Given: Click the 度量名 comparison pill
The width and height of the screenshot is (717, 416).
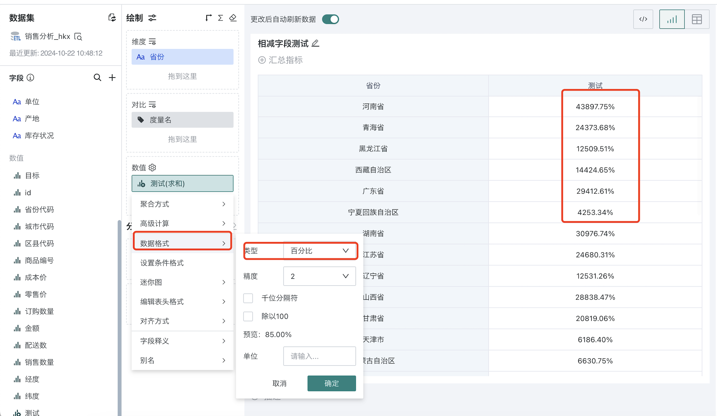Looking at the screenshot, I should pos(183,120).
